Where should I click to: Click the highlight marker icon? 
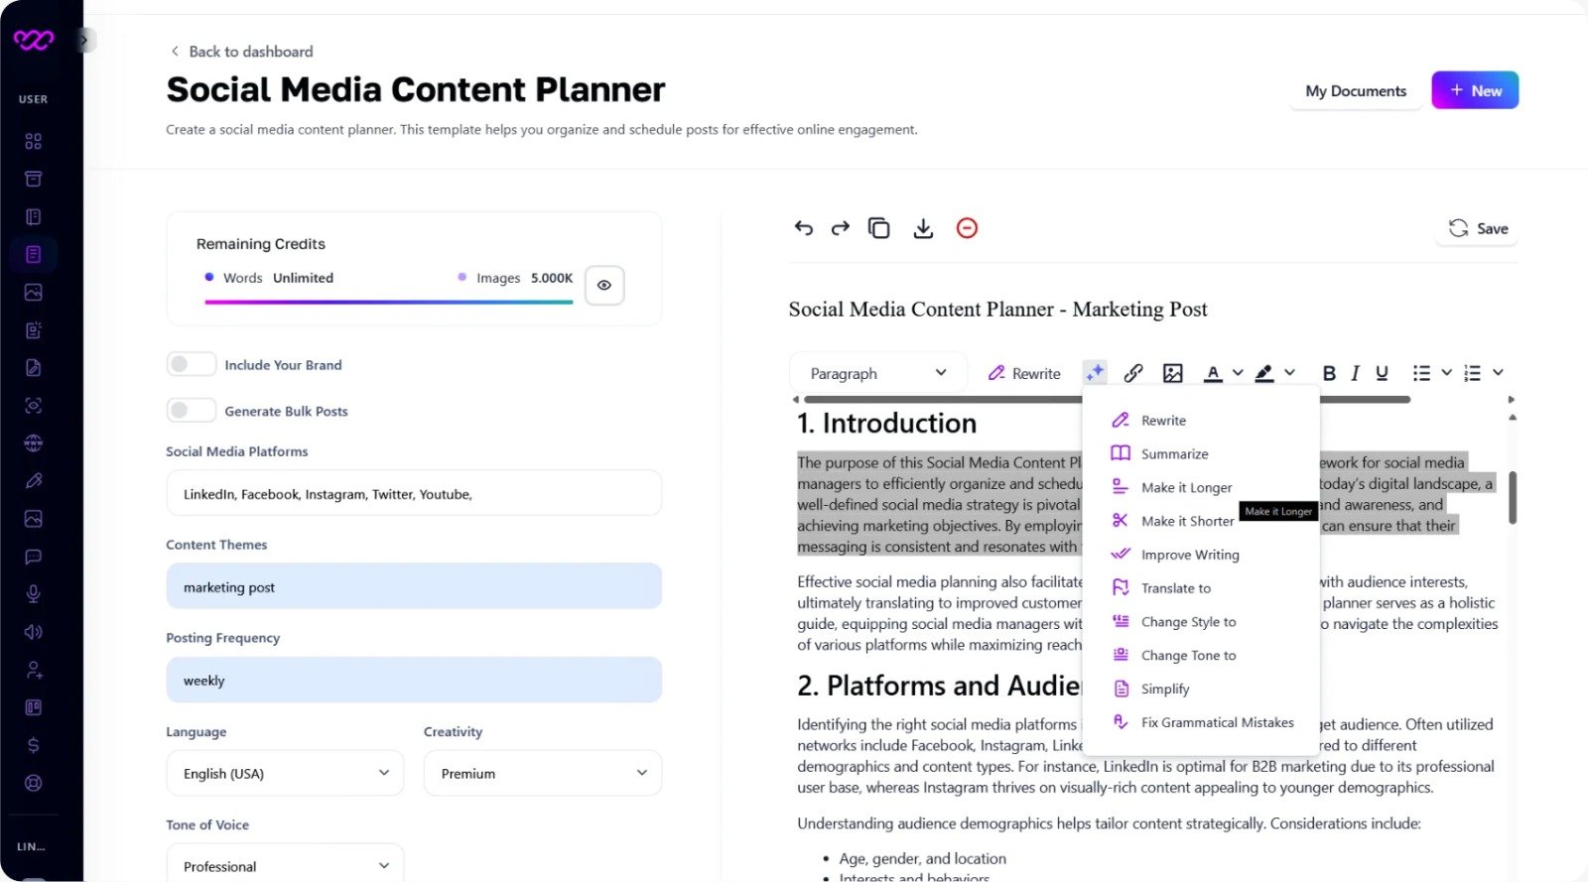pyautogui.click(x=1263, y=373)
